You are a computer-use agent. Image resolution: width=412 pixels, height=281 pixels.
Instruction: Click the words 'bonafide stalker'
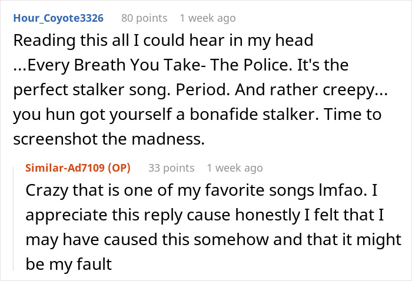click(x=254, y=115)
